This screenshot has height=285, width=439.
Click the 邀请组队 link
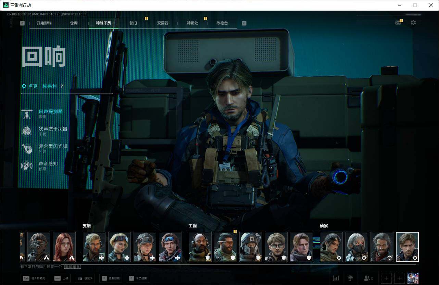[x=73, y=267]
